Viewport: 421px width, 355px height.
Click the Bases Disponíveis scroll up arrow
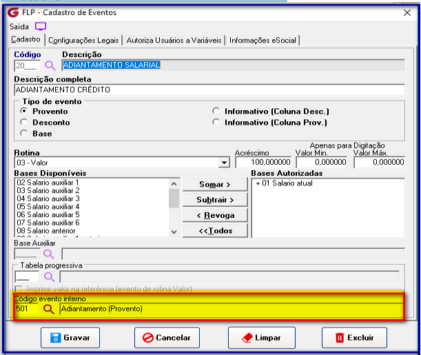[x=174, y=184]
